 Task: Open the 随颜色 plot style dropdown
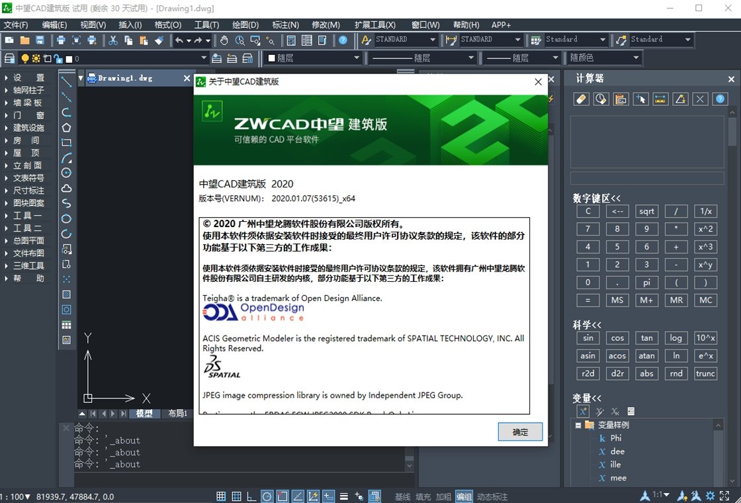(x=603, y=58)
